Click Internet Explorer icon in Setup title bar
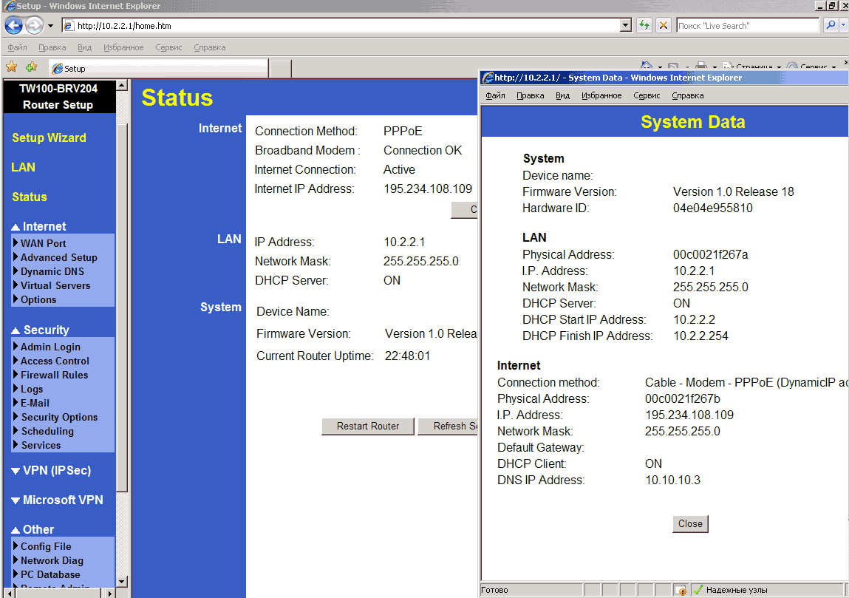Screen dimensions: 849x598 9,6
